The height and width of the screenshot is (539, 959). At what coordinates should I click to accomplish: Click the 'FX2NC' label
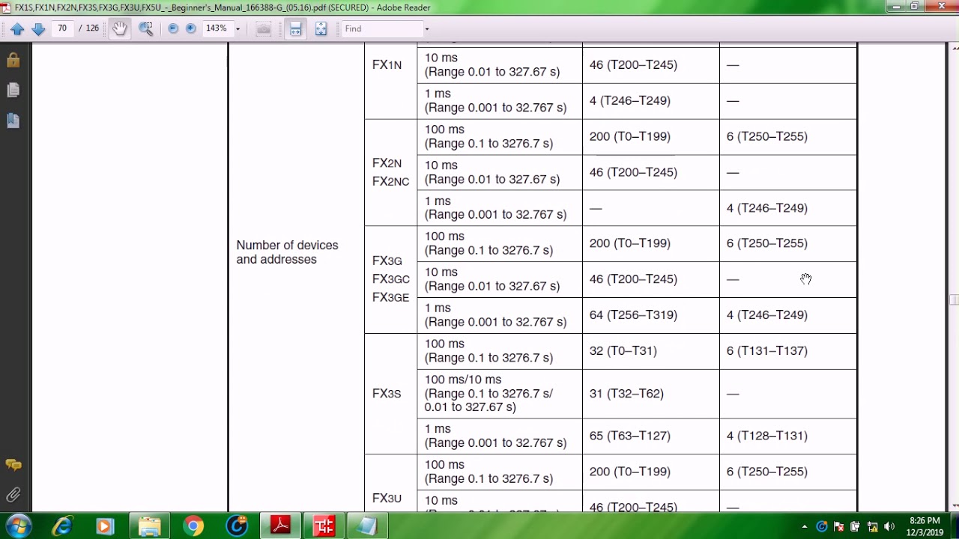(390, 182)
